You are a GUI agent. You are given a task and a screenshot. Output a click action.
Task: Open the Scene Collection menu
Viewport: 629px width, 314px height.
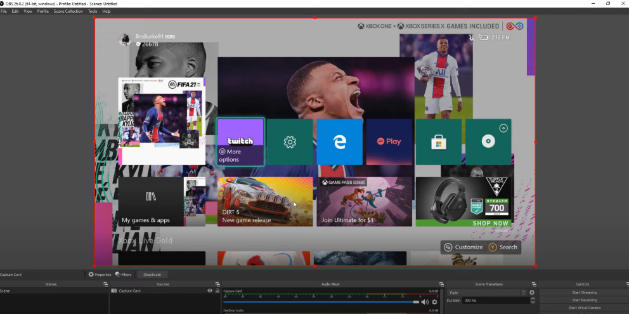tap(68, 11)
